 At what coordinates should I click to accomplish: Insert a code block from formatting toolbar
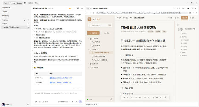157,98
